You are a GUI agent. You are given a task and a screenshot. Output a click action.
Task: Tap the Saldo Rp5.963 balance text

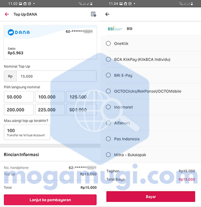point(16,51)
